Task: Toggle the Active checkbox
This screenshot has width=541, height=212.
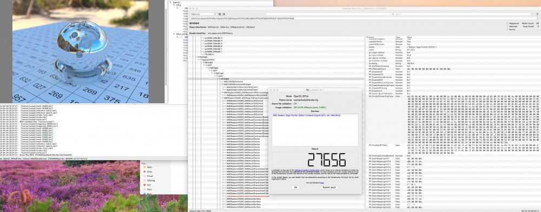Action: tap(507, 29)
